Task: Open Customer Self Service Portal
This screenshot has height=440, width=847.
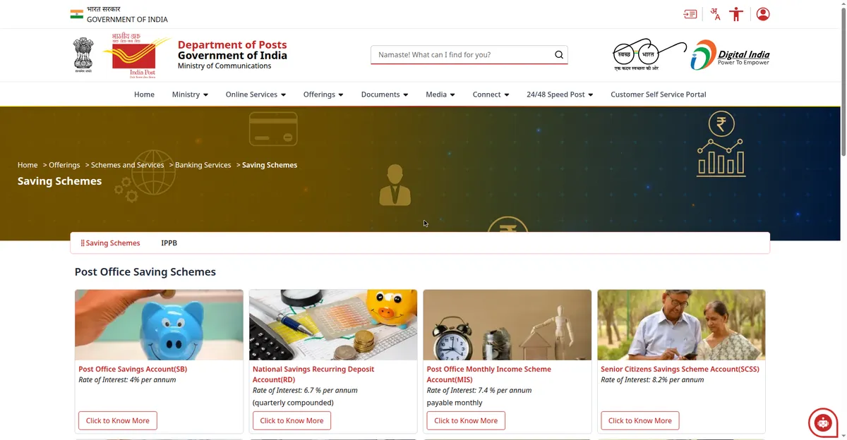Action: coord(659,94)
